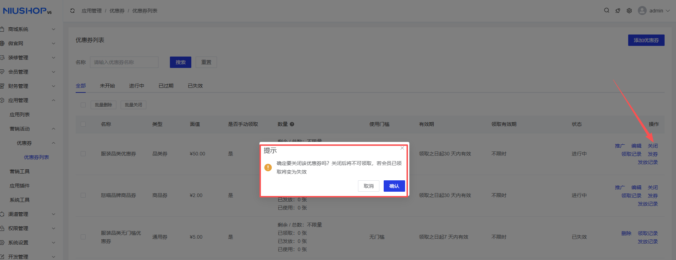
Task: Click the 添加优惠券 button
Action: point(646,40)
